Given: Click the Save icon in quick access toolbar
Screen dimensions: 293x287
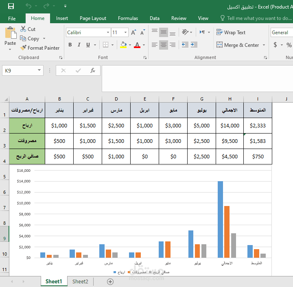Looking at the screenshot, I should pyautogui.click(x=11, y=6).
